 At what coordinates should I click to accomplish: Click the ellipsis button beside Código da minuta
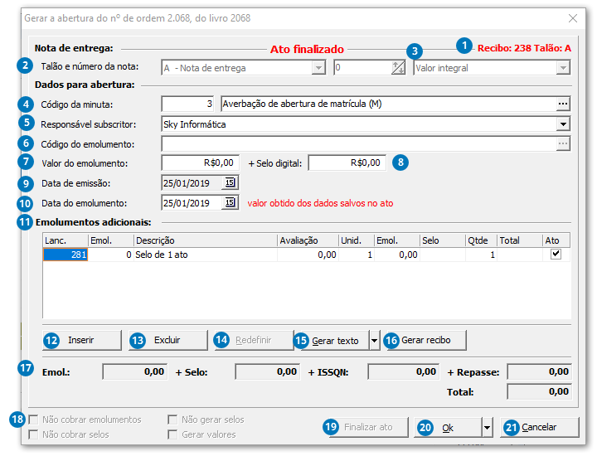[x=564, y=104]
